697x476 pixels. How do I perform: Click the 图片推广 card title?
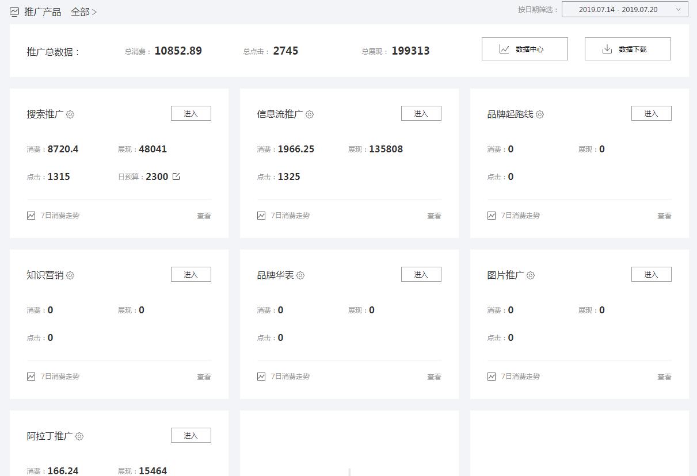click(505, 275)
